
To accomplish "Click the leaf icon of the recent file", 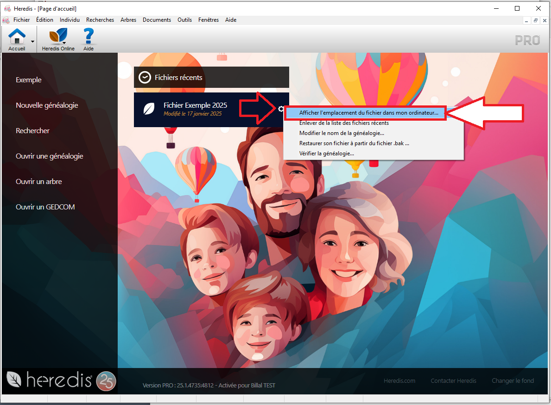I will 149,109.
